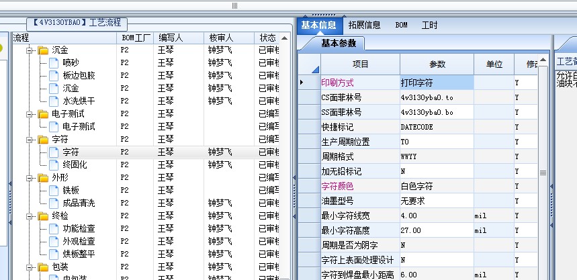Sort by the 流程 column header

coord(64,38)
